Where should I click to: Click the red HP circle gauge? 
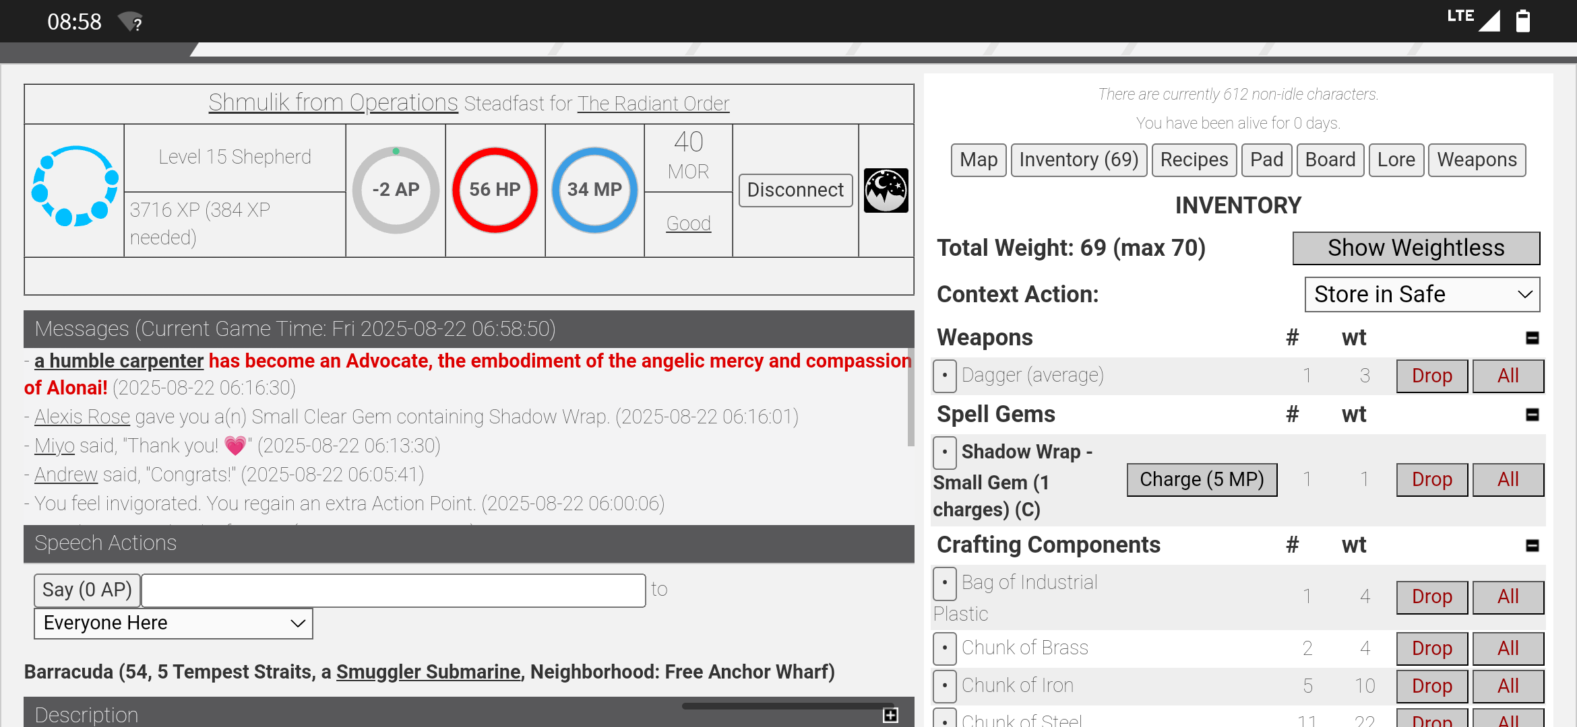(495, 190)
